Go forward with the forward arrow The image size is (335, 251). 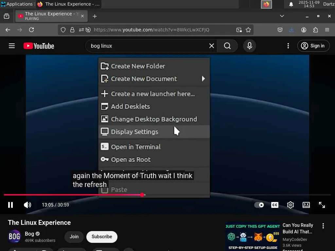[20, 30]
